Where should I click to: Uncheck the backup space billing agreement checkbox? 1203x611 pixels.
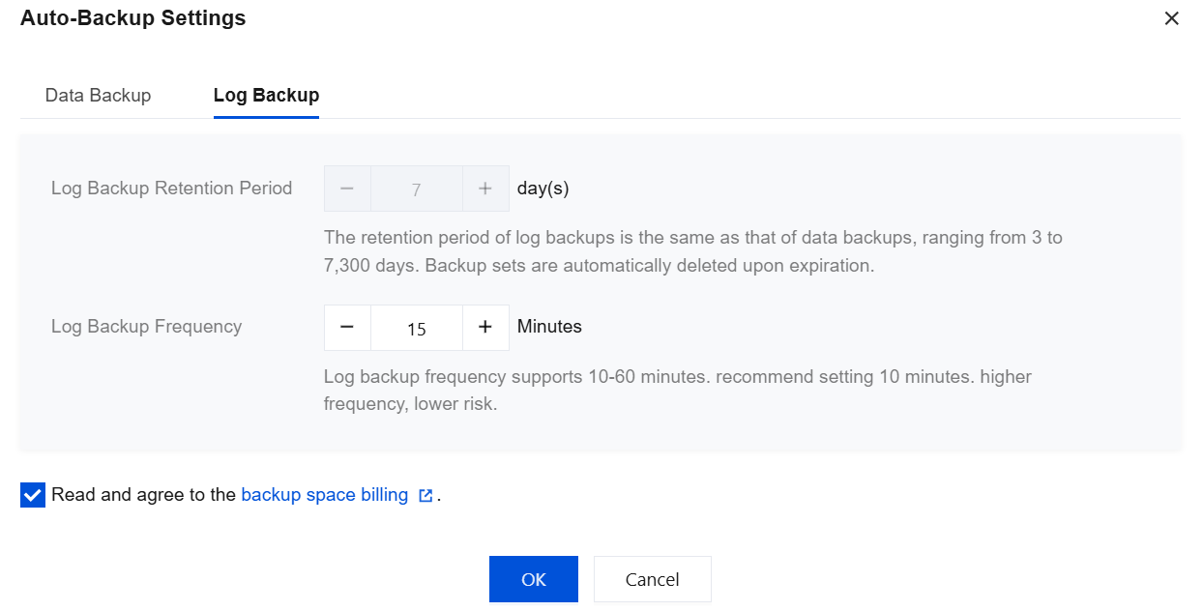coord(33,496)
